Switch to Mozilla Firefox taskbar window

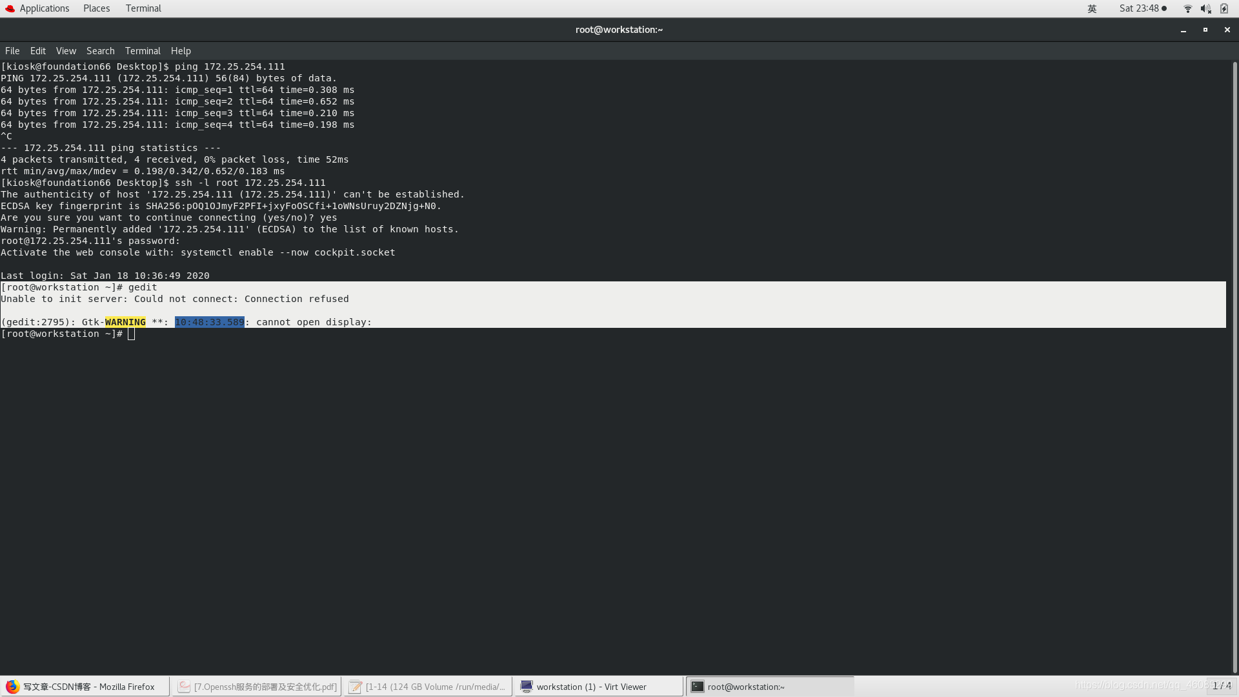(x=86, y=687)
